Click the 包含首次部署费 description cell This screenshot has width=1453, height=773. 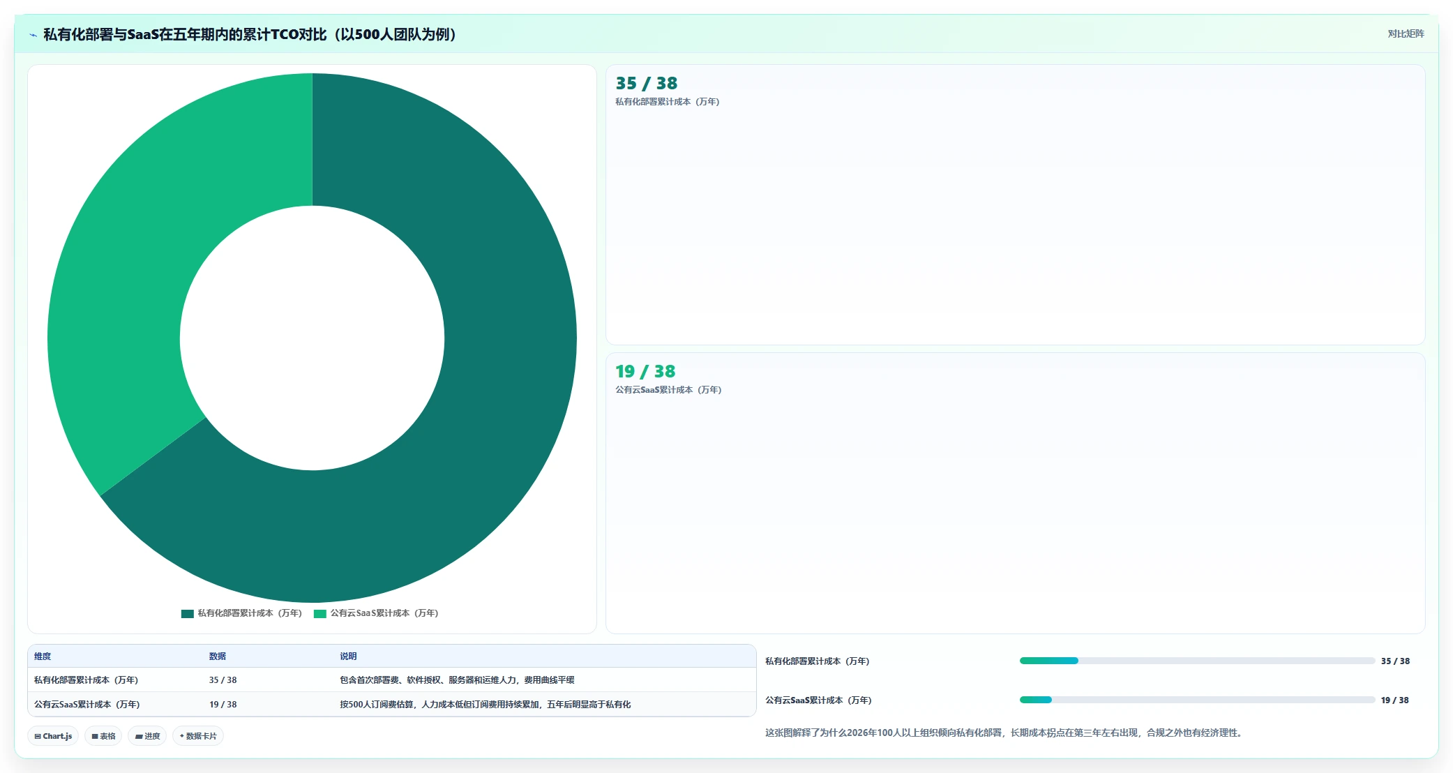[457, 680]
